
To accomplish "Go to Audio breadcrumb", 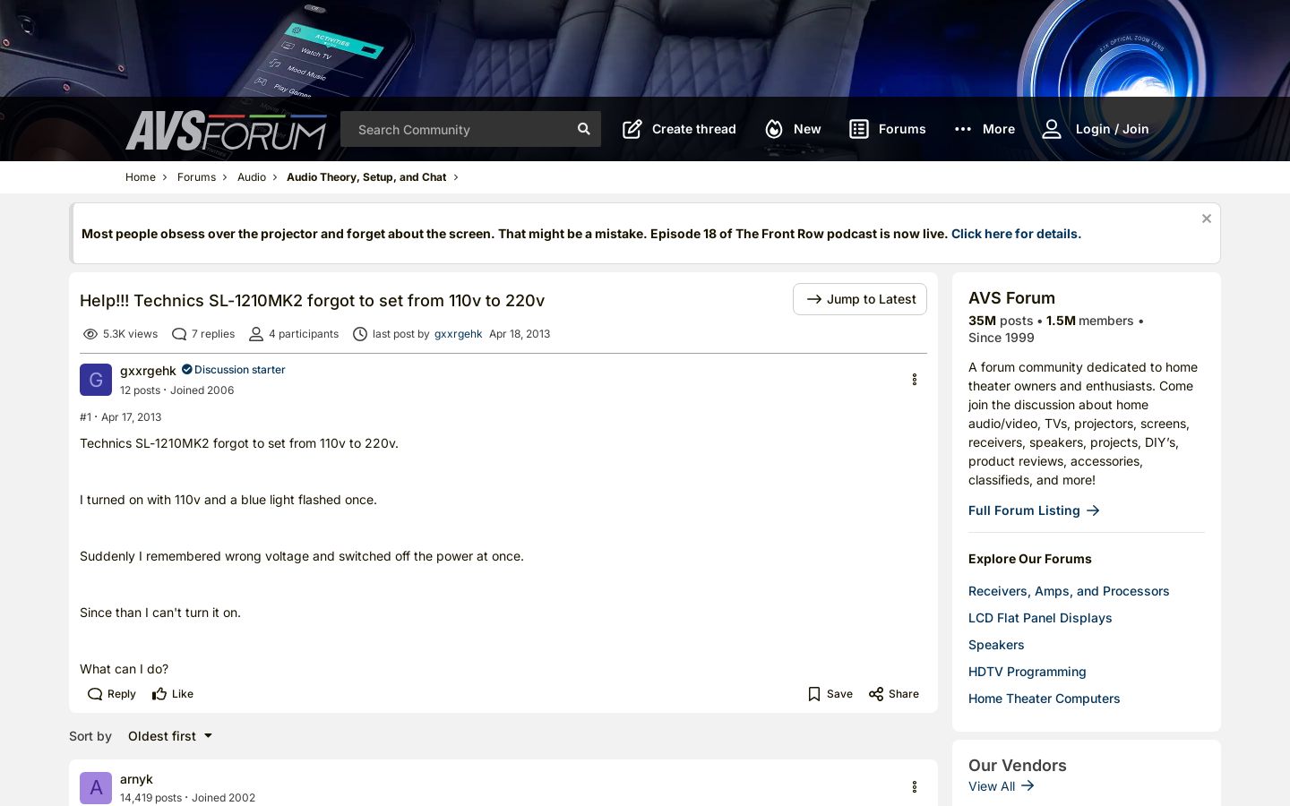I will [x=252, y=177].
